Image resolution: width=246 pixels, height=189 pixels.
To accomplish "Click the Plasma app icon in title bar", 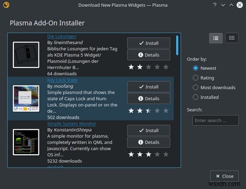I will pyautogui.click(x=6, y=5).
